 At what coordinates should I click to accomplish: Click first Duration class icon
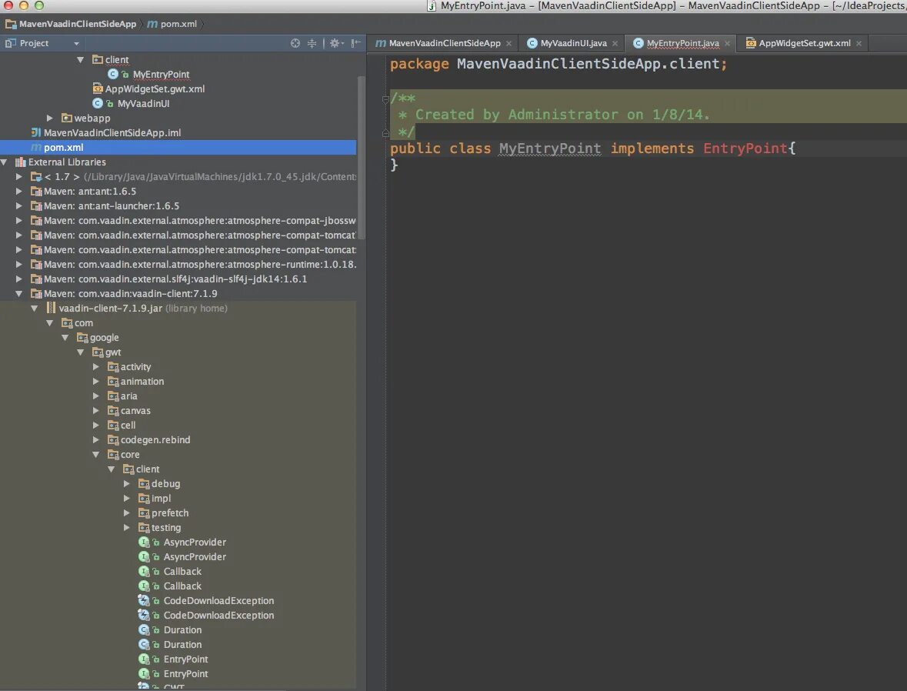coord(144,629)
